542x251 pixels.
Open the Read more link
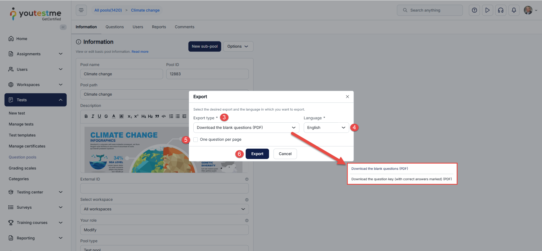pos(140,52)
